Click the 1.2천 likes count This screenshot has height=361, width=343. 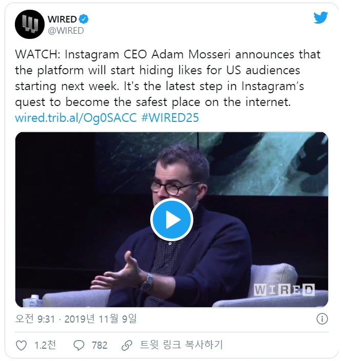(x=45, y=345)
